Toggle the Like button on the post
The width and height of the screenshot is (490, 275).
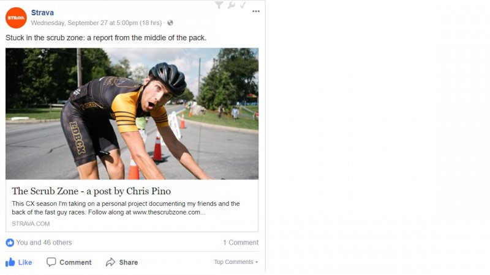[x=19, y=262]
